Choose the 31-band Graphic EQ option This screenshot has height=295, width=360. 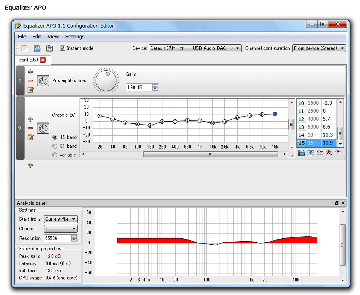tap(55, 146)
